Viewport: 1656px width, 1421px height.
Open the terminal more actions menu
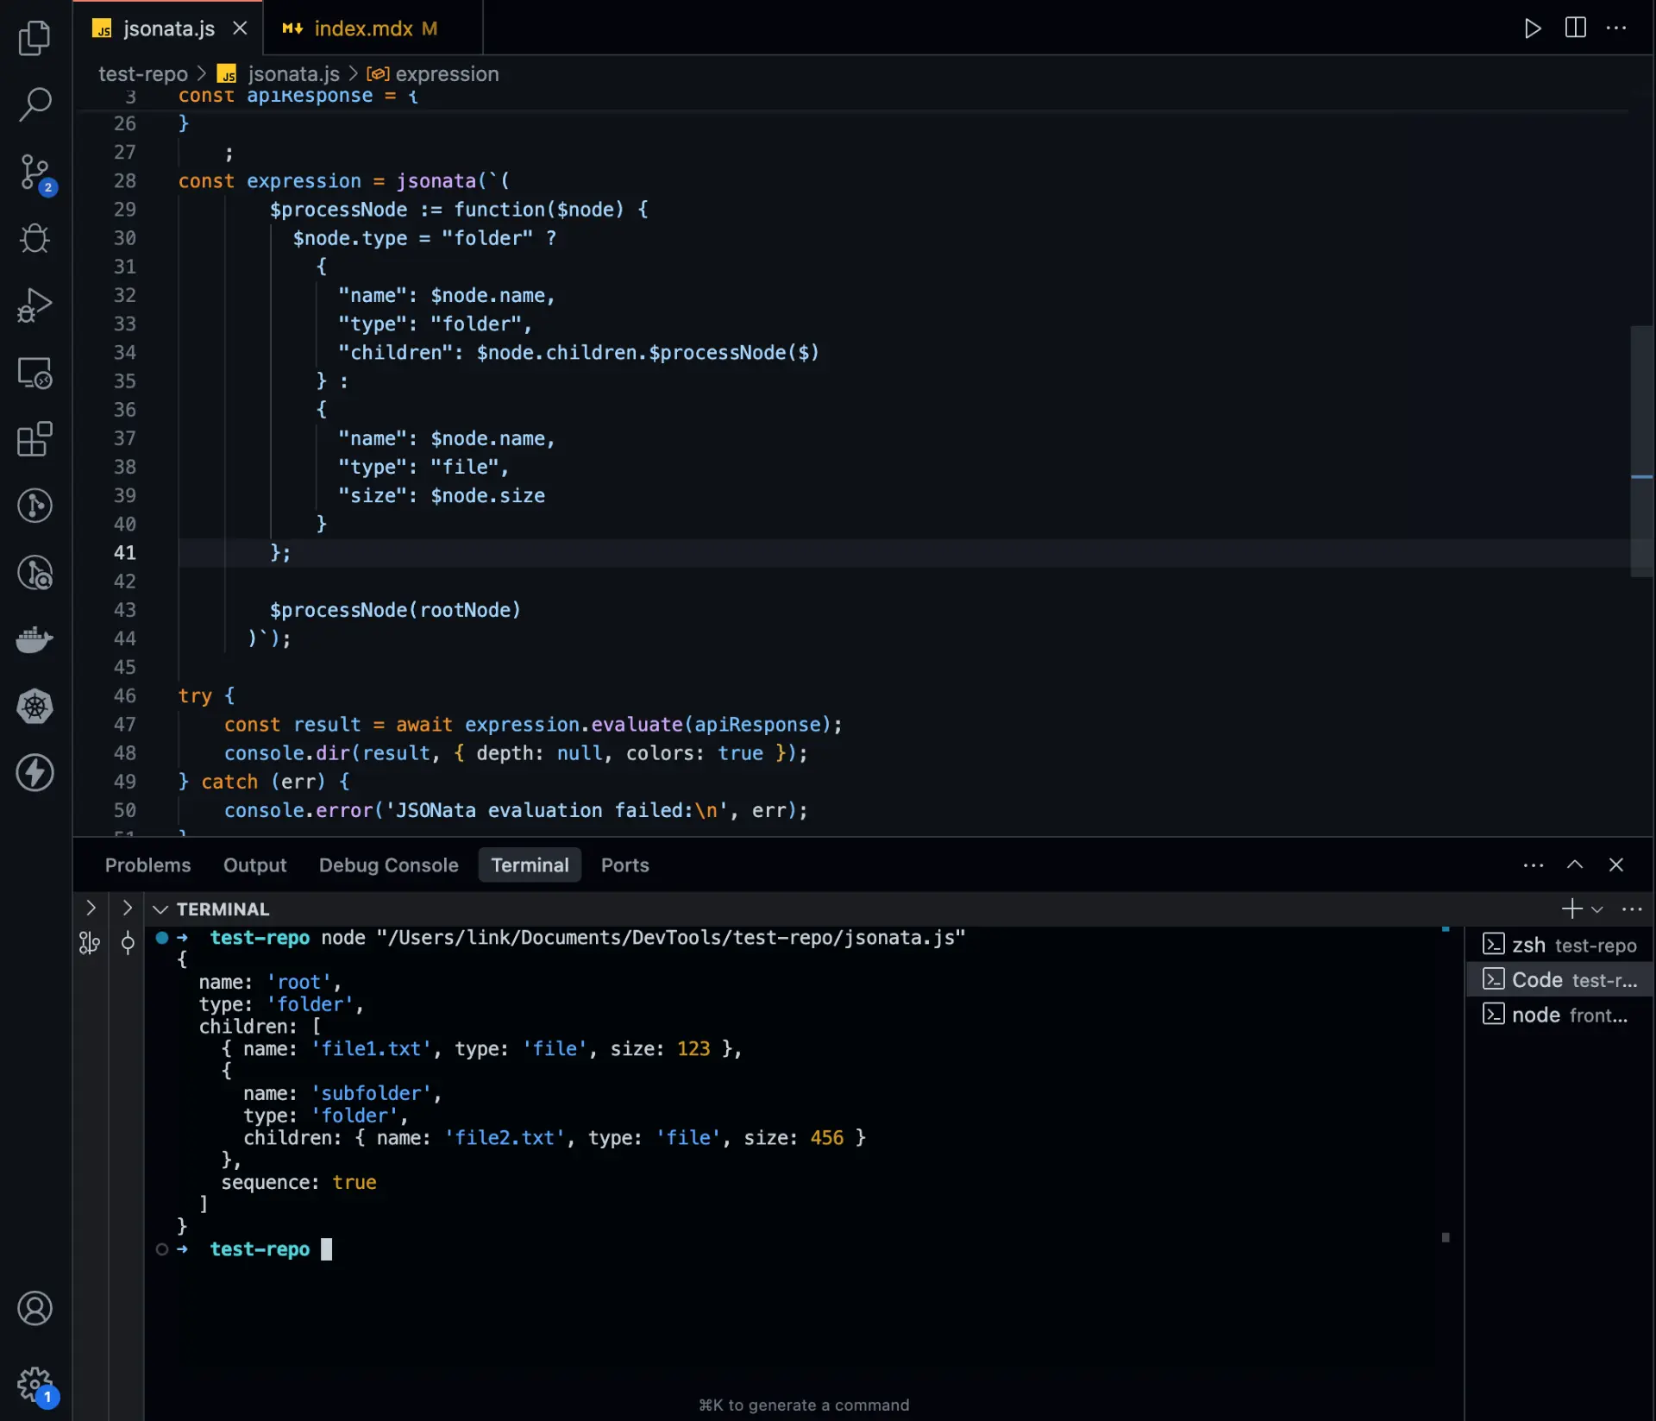point(1633,909)
